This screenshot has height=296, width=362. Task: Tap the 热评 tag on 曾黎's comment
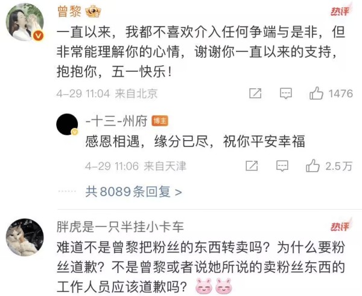pos(340,11)
